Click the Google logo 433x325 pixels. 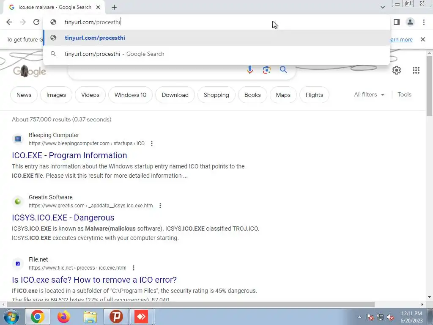pos(30,71)
